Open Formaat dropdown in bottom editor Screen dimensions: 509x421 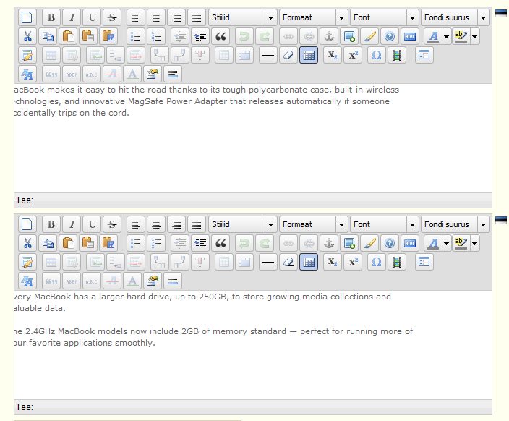(x=314, y=224)
